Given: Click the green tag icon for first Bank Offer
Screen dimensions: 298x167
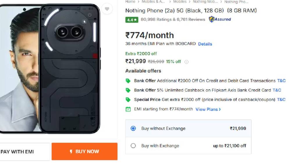Looking at the screenshot, I should [128, 81].
